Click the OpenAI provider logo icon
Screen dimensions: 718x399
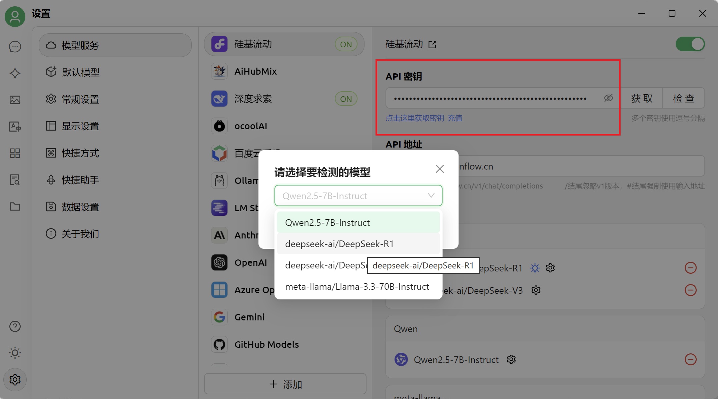[219, 262]
